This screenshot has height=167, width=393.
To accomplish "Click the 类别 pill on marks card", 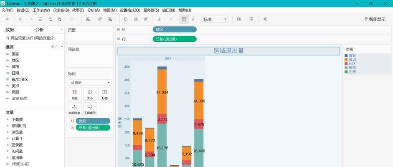I will click(x=93, y=121).
